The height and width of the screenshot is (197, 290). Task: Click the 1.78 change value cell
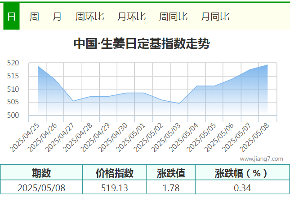[x=171, y=188]
